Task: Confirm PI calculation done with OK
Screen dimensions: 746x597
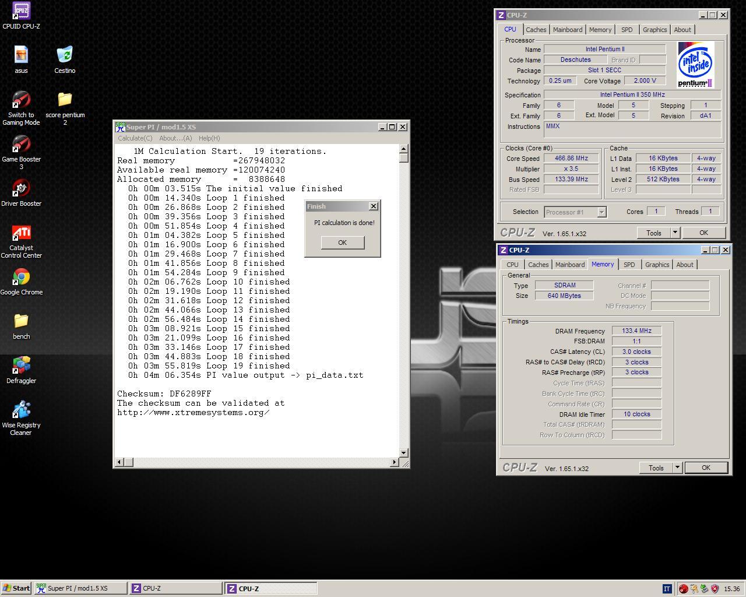Action: pyautogui.click(x=343, y=243)
